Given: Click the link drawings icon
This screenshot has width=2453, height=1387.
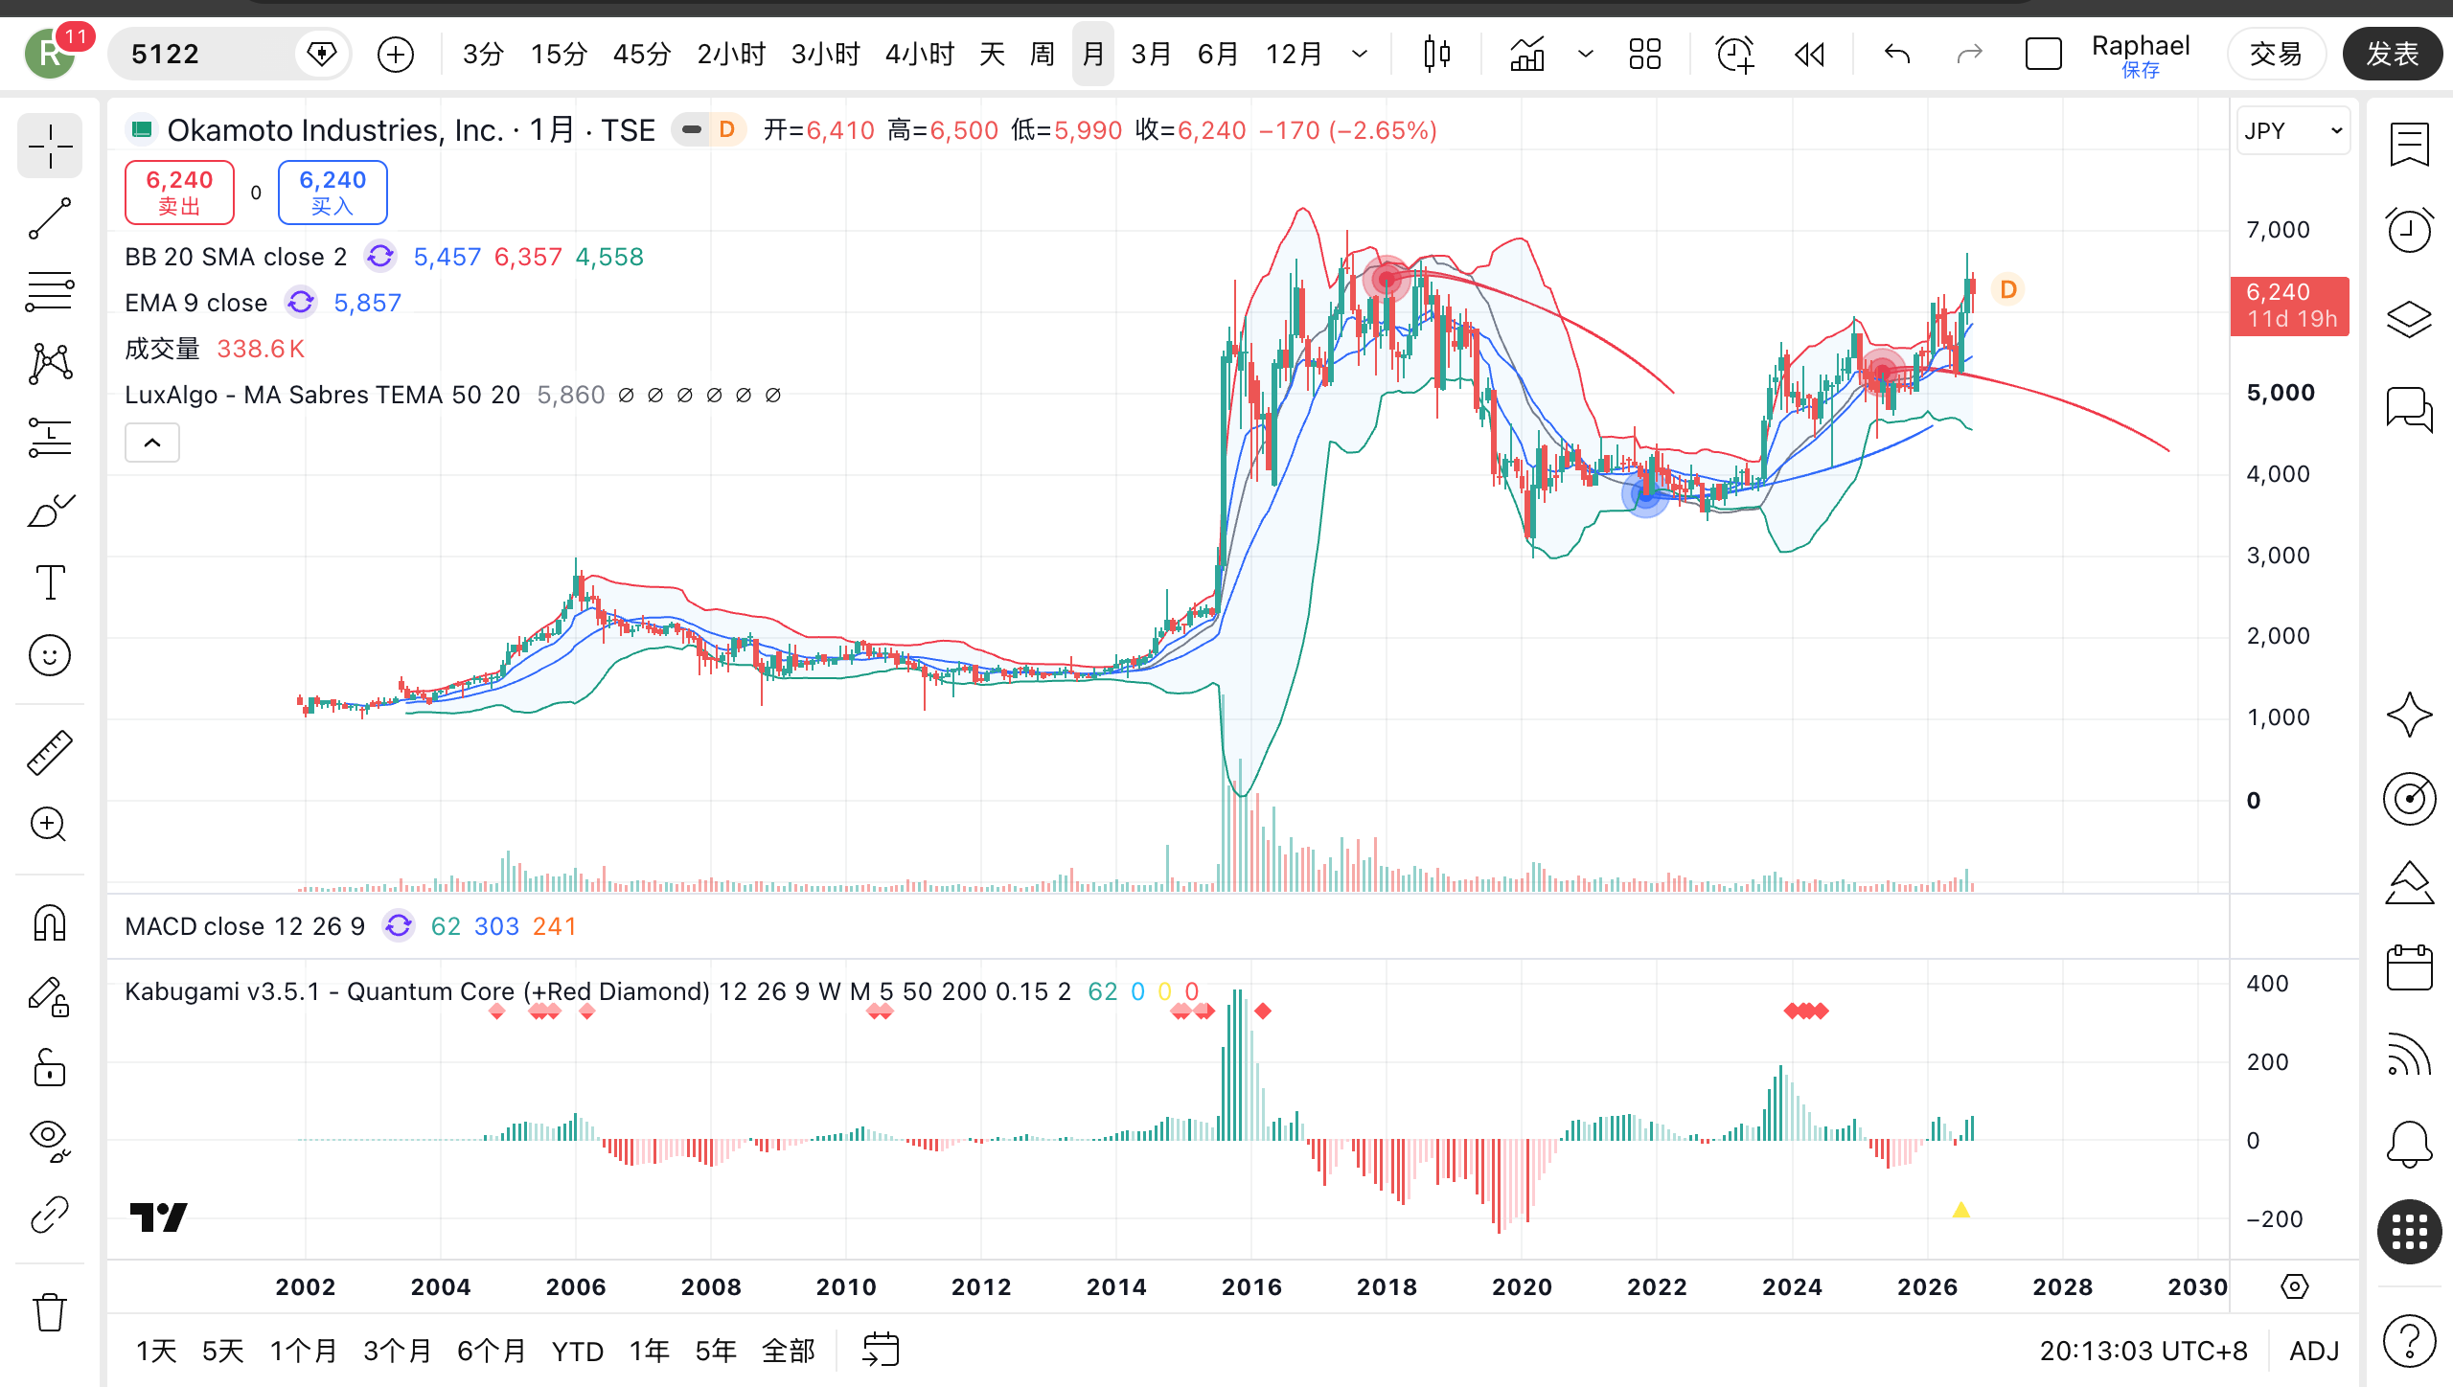Looking at the screenshot, I should pyautogui.click(x=50, y=1215).
